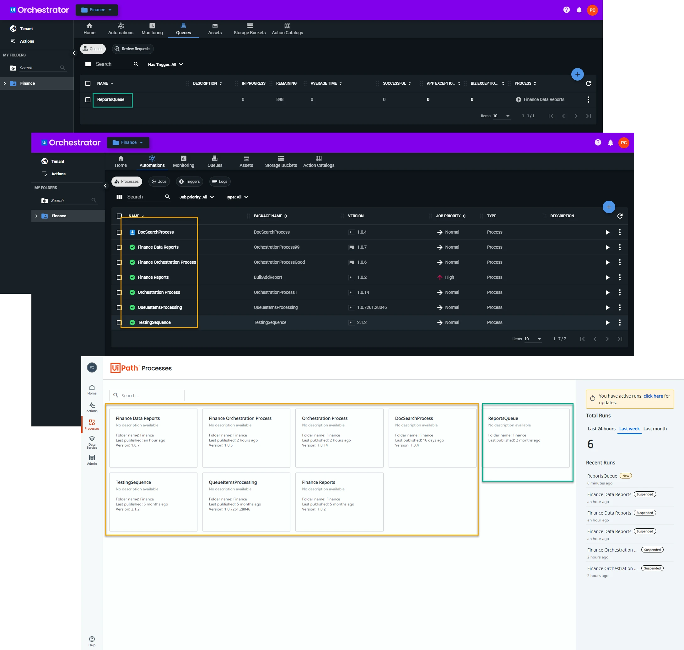Start a job for Finance Reports process

click(x=607, y=277)
